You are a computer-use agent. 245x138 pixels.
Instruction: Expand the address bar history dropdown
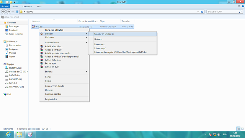(x=198, y=12)
